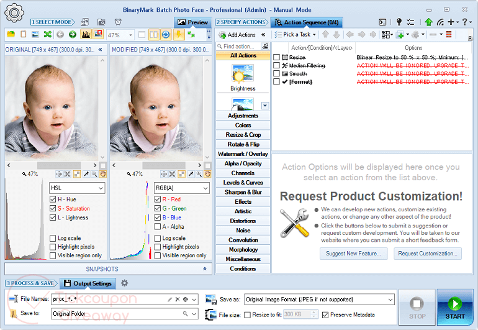Open the RGB(A) histogram mode dropdown

coord(182,188)
